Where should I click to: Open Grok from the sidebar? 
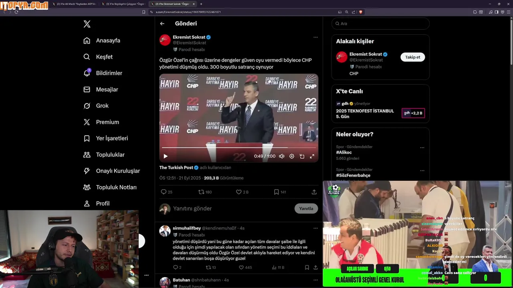96,106
